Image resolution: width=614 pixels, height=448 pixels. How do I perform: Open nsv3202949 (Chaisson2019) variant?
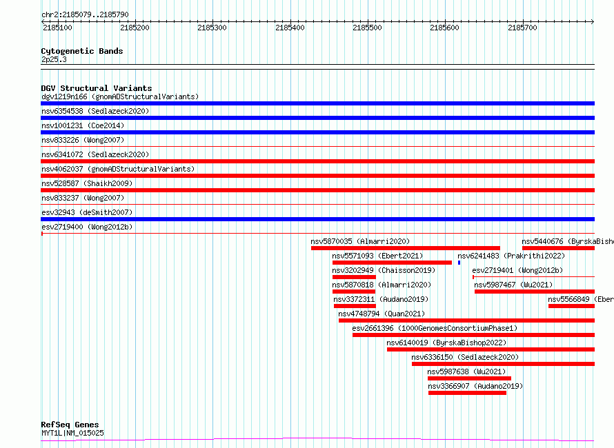pyautogui.click(x=384, y=270)
